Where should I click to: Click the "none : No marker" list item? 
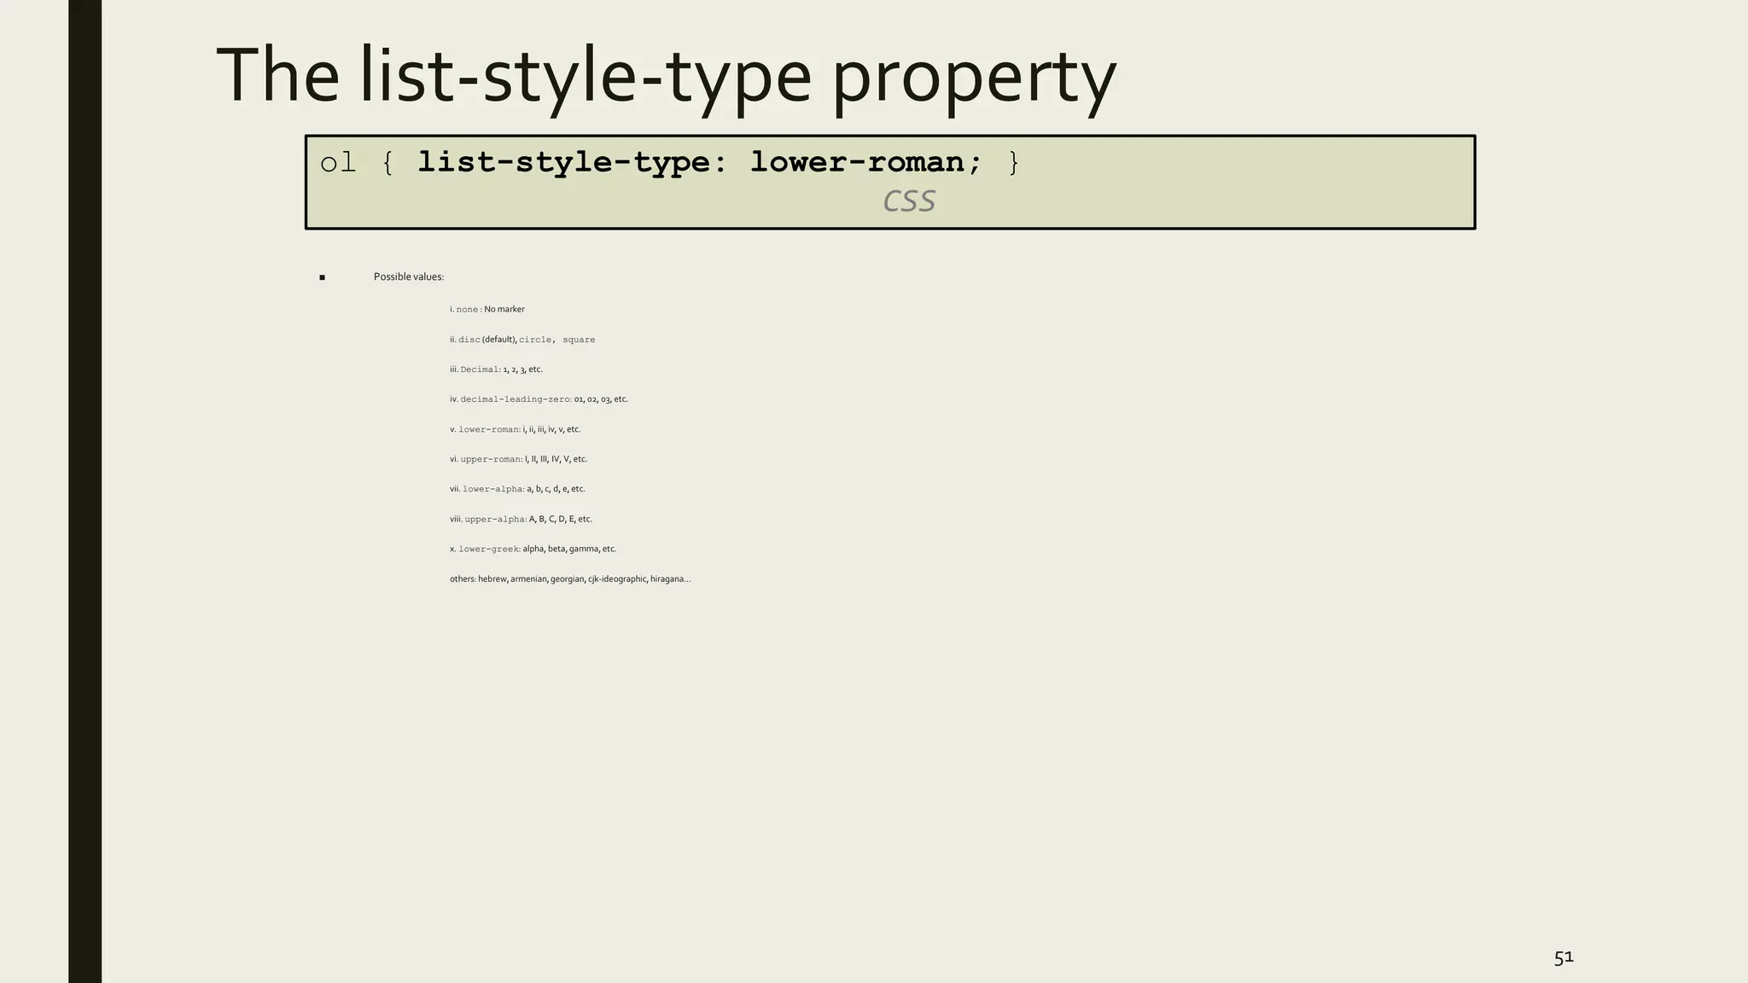tap(488, 309)
